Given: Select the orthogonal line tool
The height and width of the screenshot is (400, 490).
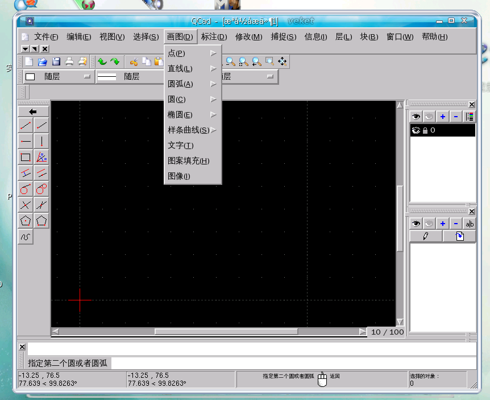Looking at the screenshot, I should tap(26, 205).
